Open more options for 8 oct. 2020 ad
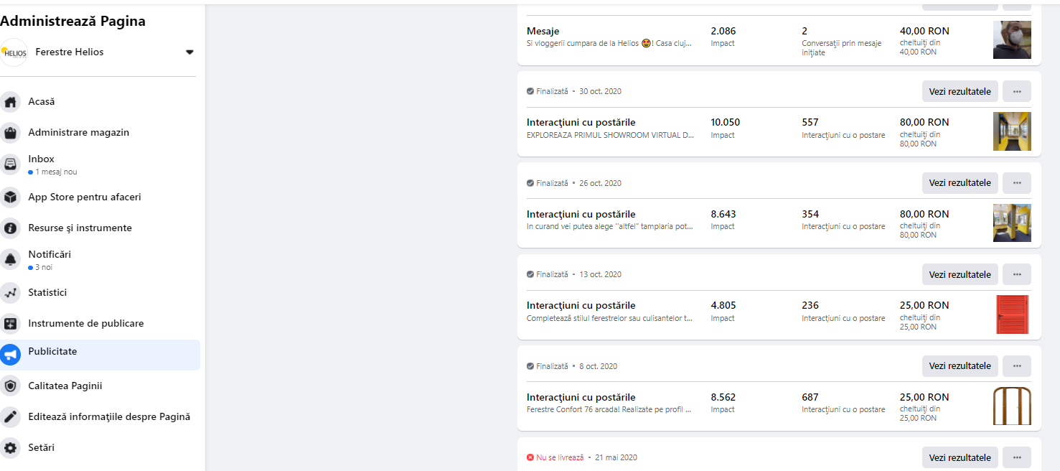Image resolution: width=1060 pixels, height=471 pixels. coord(1016,366)
